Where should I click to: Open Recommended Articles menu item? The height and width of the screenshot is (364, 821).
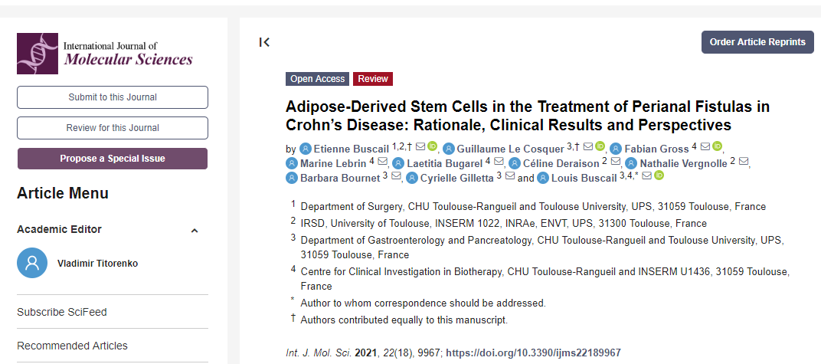point(72,346)
